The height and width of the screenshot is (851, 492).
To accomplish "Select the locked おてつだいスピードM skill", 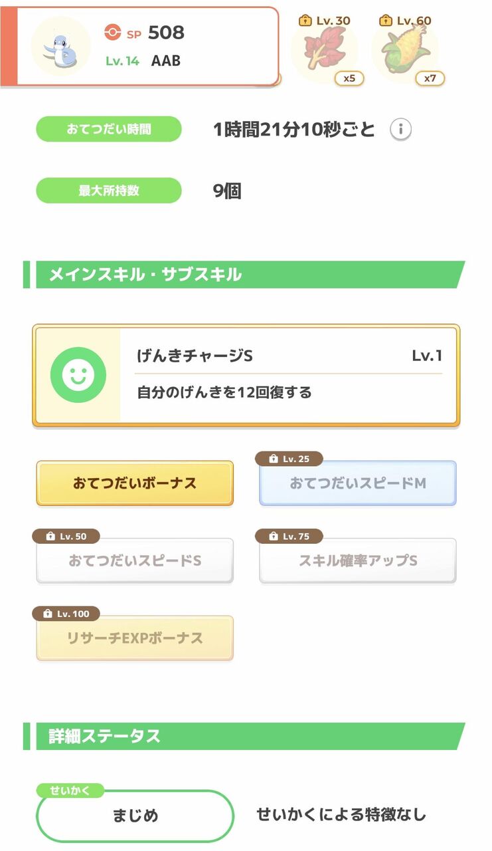I will point(357,483).
